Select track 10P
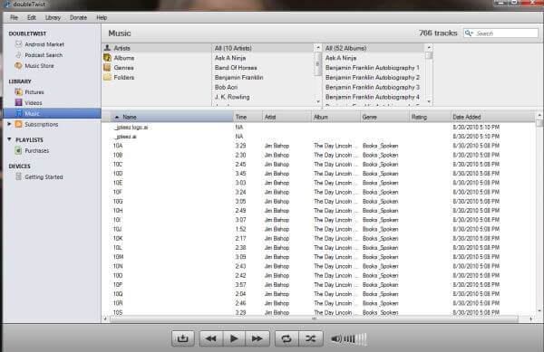The height and width of the screenshot is (352, 544). [117, 285]
